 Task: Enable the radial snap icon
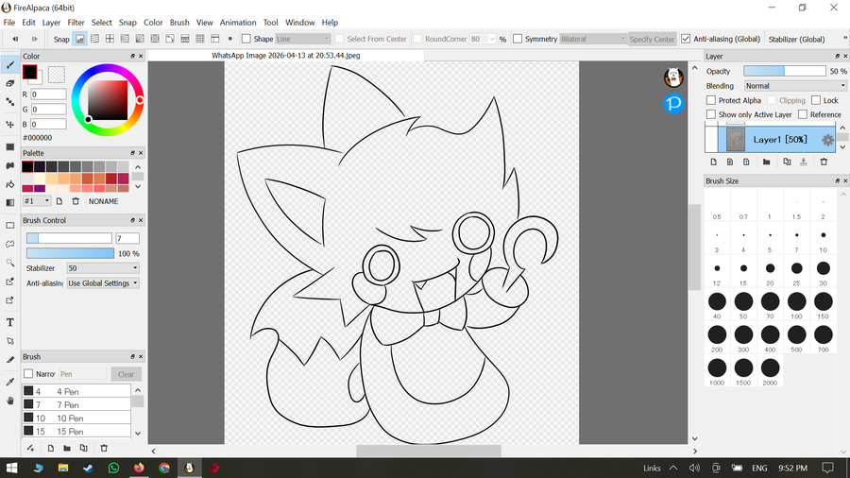[x=140, y=39]
